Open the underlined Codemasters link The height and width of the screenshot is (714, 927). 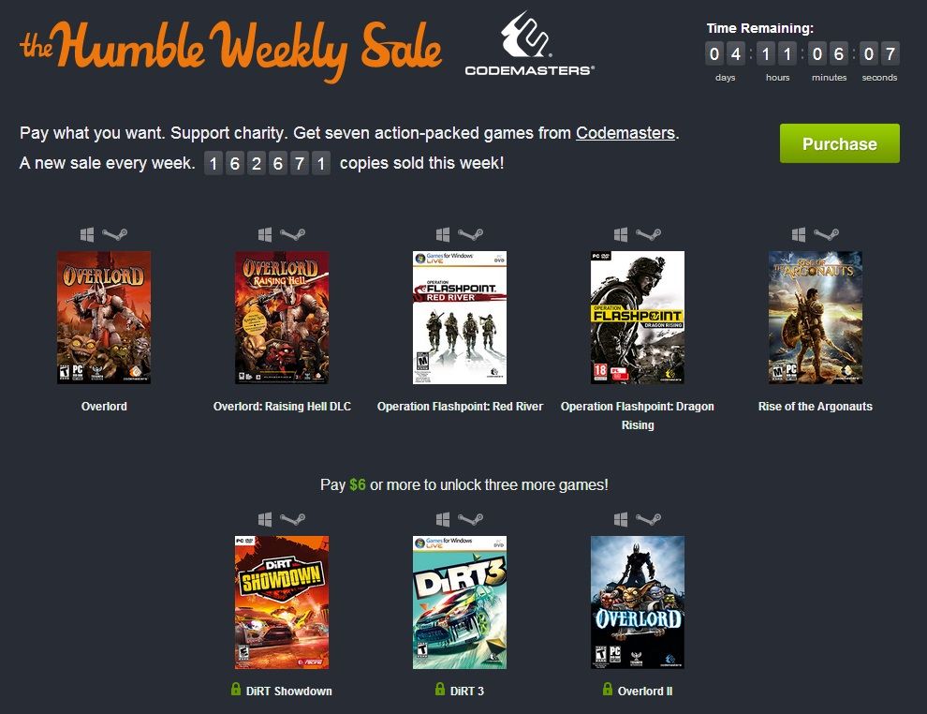[625, 133]
